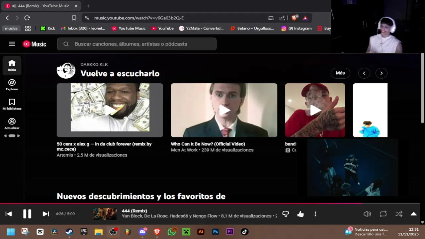
Task: Show next items in Vuelve a escucharlo carousel
Action: coord(382,73)
